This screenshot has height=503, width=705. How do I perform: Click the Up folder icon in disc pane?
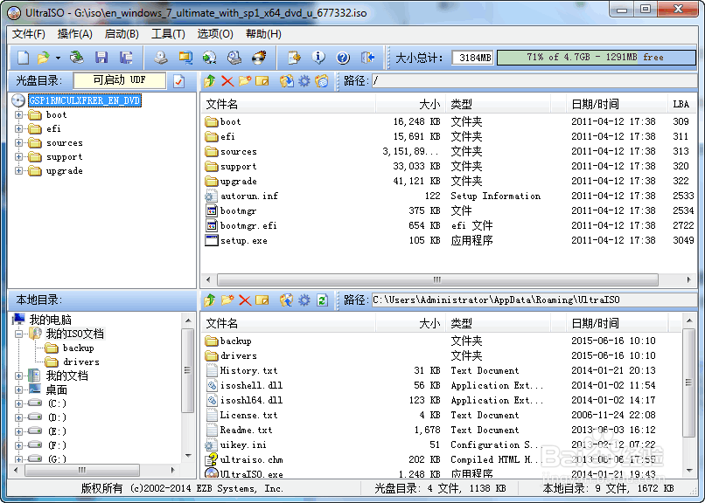210,81
